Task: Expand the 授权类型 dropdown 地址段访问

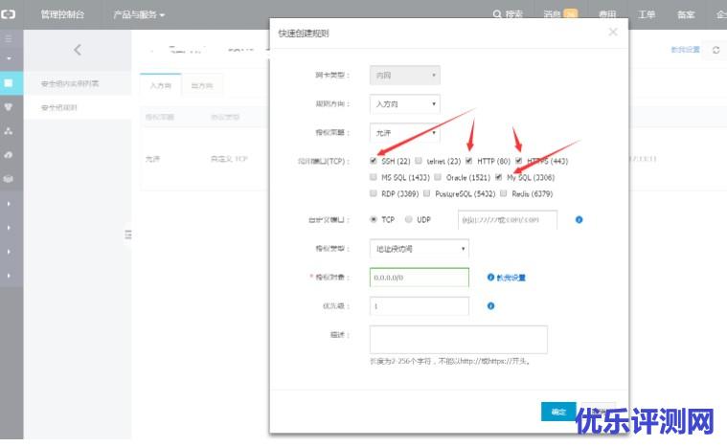Action: click(419, 249)
